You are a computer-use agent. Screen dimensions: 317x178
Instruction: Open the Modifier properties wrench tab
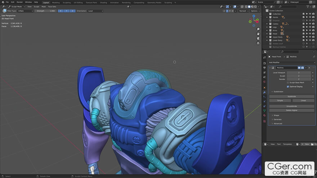click(x=264, y=92)
